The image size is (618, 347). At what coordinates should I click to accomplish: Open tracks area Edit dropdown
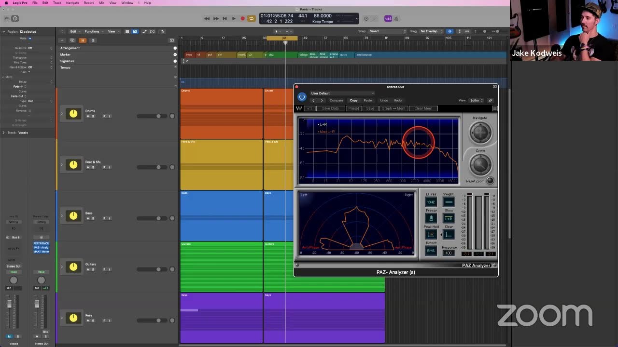tap(74, 31)
